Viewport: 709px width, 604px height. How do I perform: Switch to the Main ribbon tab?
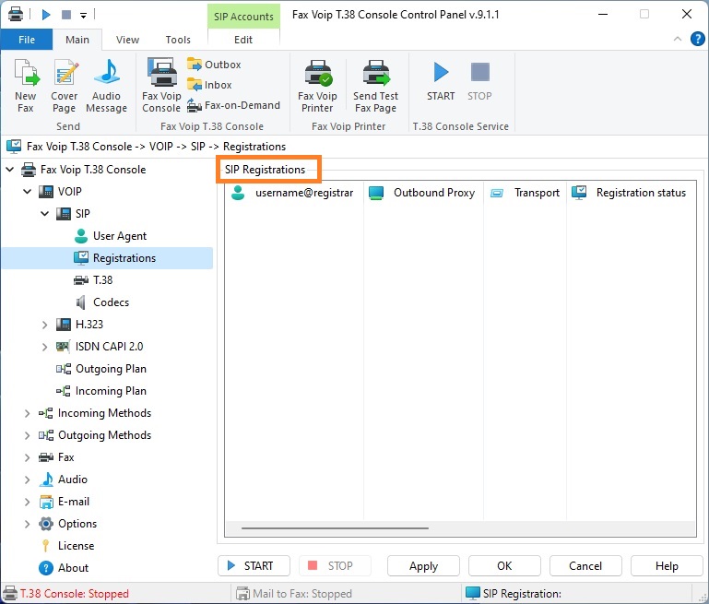tap(77, 40)
